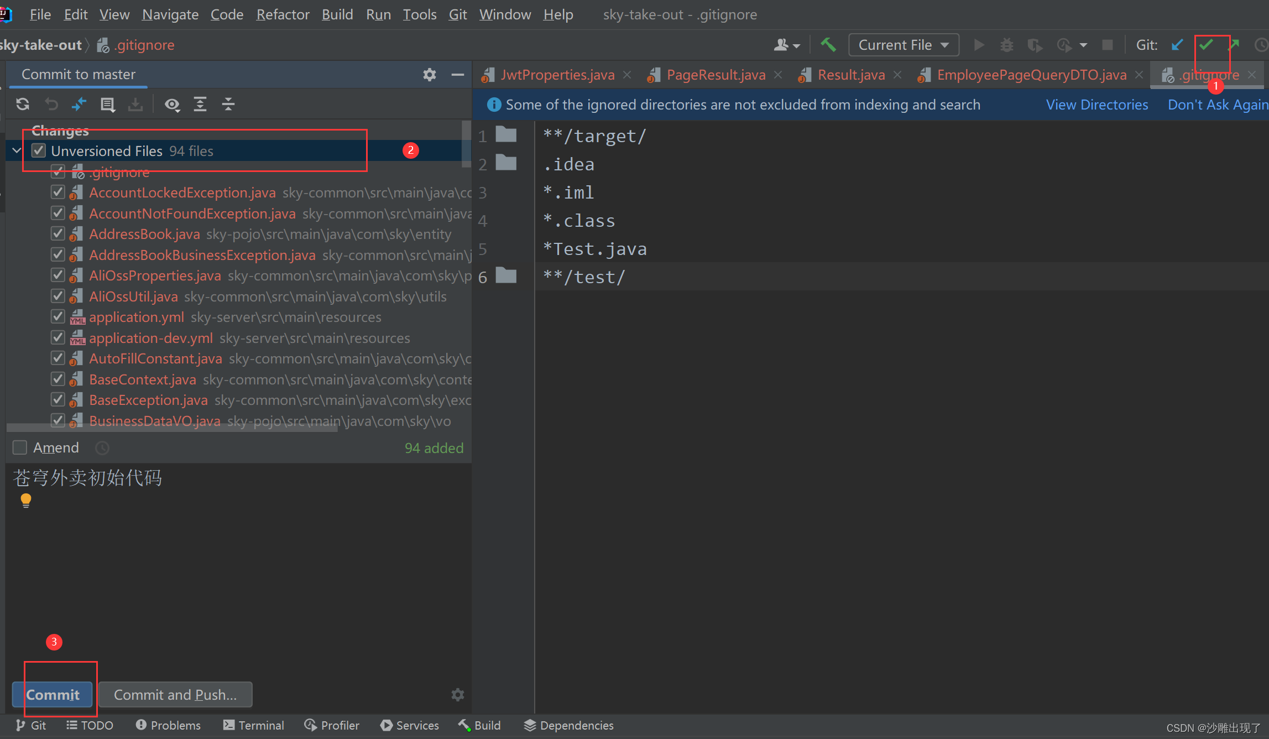Switch to the PageResult.java editor tab

point(716,75)
